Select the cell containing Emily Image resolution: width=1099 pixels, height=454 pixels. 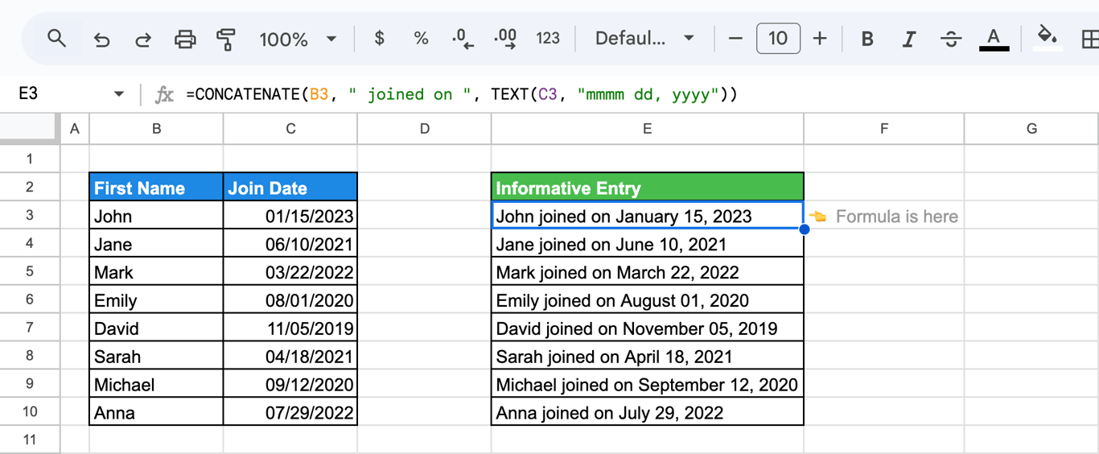(156, 299)
